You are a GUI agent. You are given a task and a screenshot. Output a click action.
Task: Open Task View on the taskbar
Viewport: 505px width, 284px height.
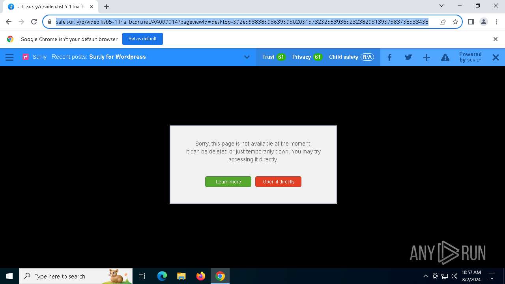tap(142, 276)
